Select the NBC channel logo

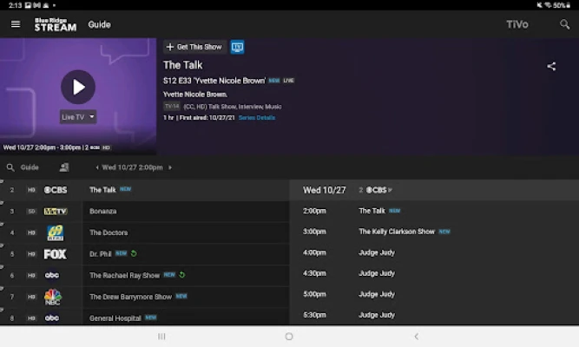pos(52,297)
